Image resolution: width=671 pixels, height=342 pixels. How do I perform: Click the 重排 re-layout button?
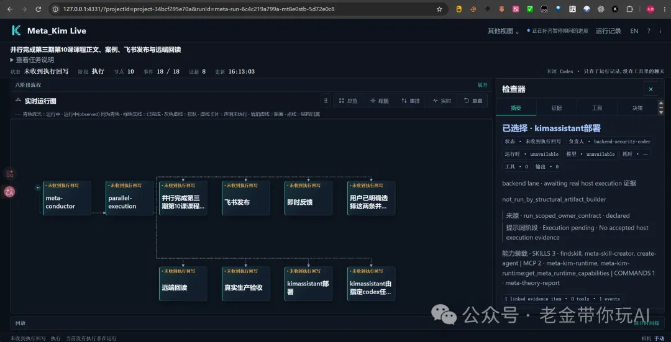click(411, 101)
